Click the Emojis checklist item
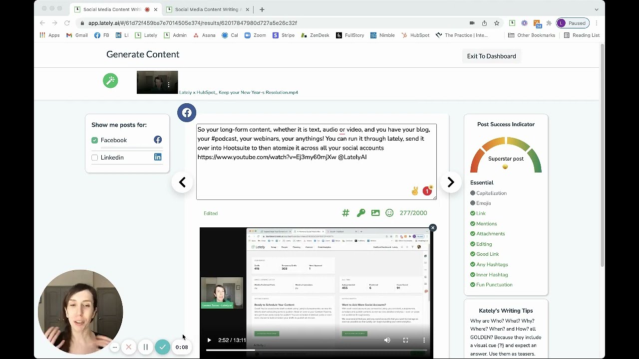The width and height of the screenshot is (639, 359). 480,203
